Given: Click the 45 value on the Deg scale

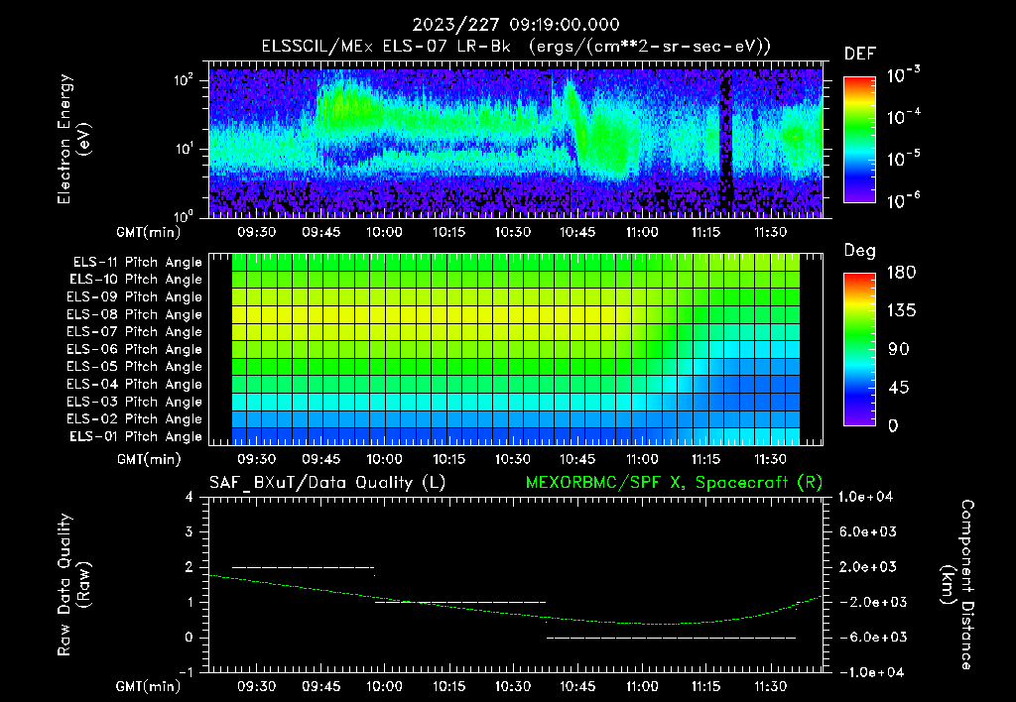Looking at the screenshot, I should coord(897,388).
